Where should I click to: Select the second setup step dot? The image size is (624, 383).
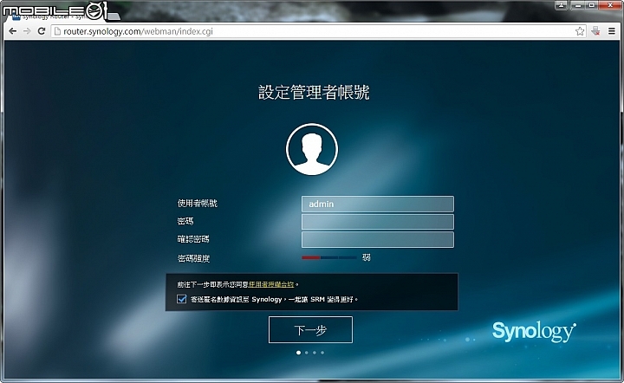(307, 353)
